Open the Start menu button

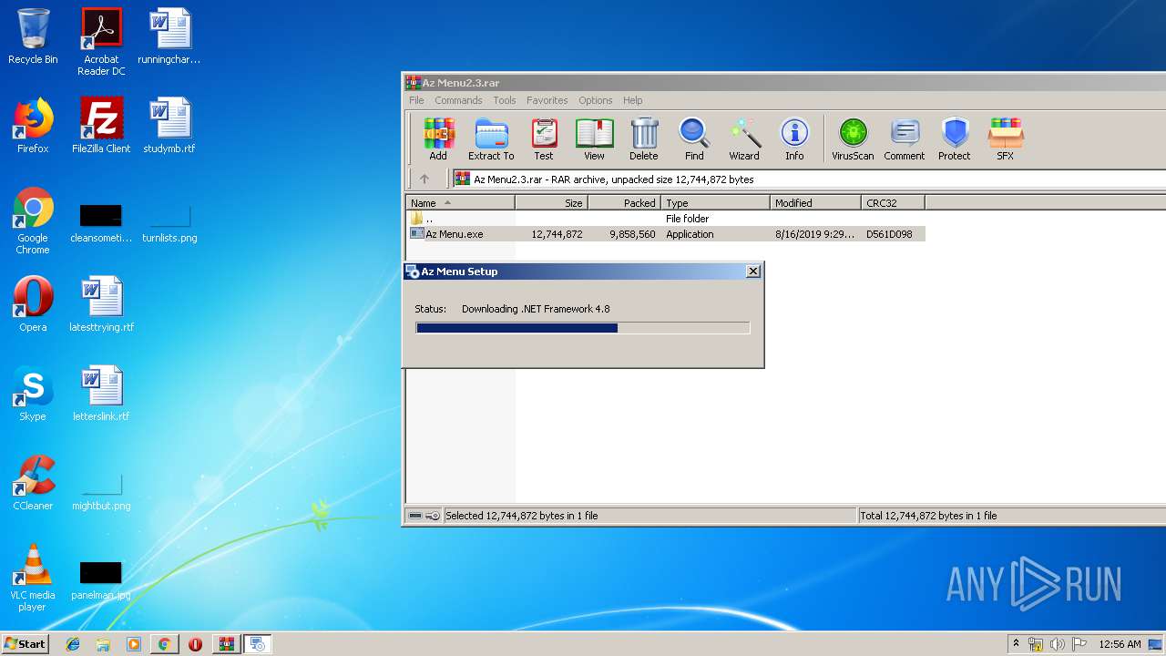(x=26, y=644)
